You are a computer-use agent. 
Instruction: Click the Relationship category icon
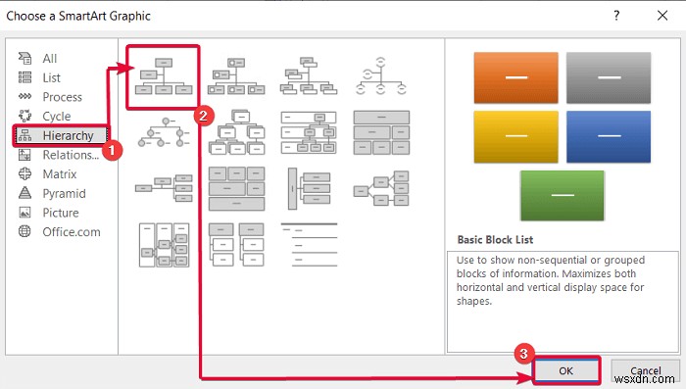[24, 155]
